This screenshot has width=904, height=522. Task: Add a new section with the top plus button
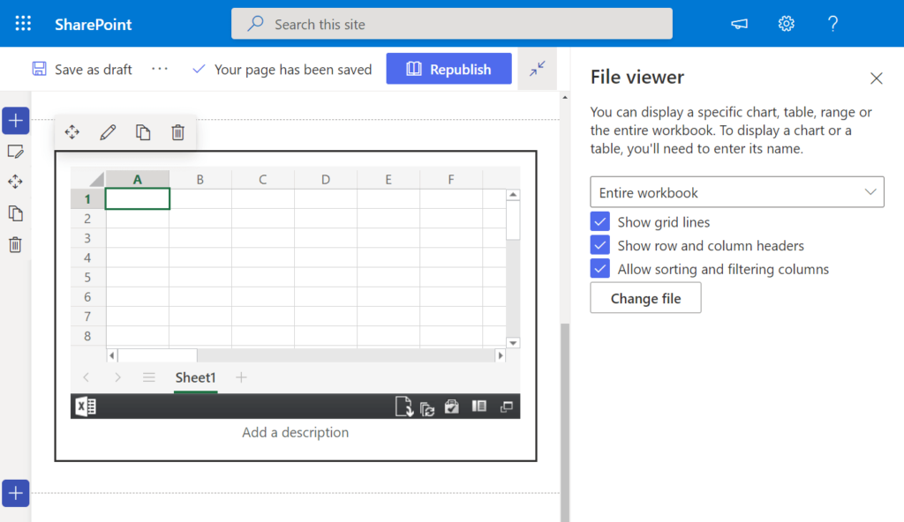click(16, 121)
